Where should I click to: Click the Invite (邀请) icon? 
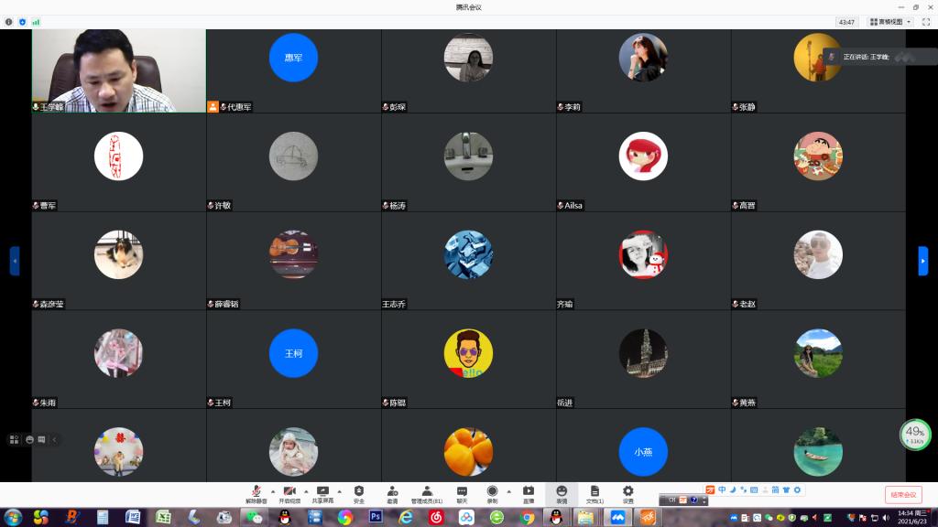(x=392, y=494)
